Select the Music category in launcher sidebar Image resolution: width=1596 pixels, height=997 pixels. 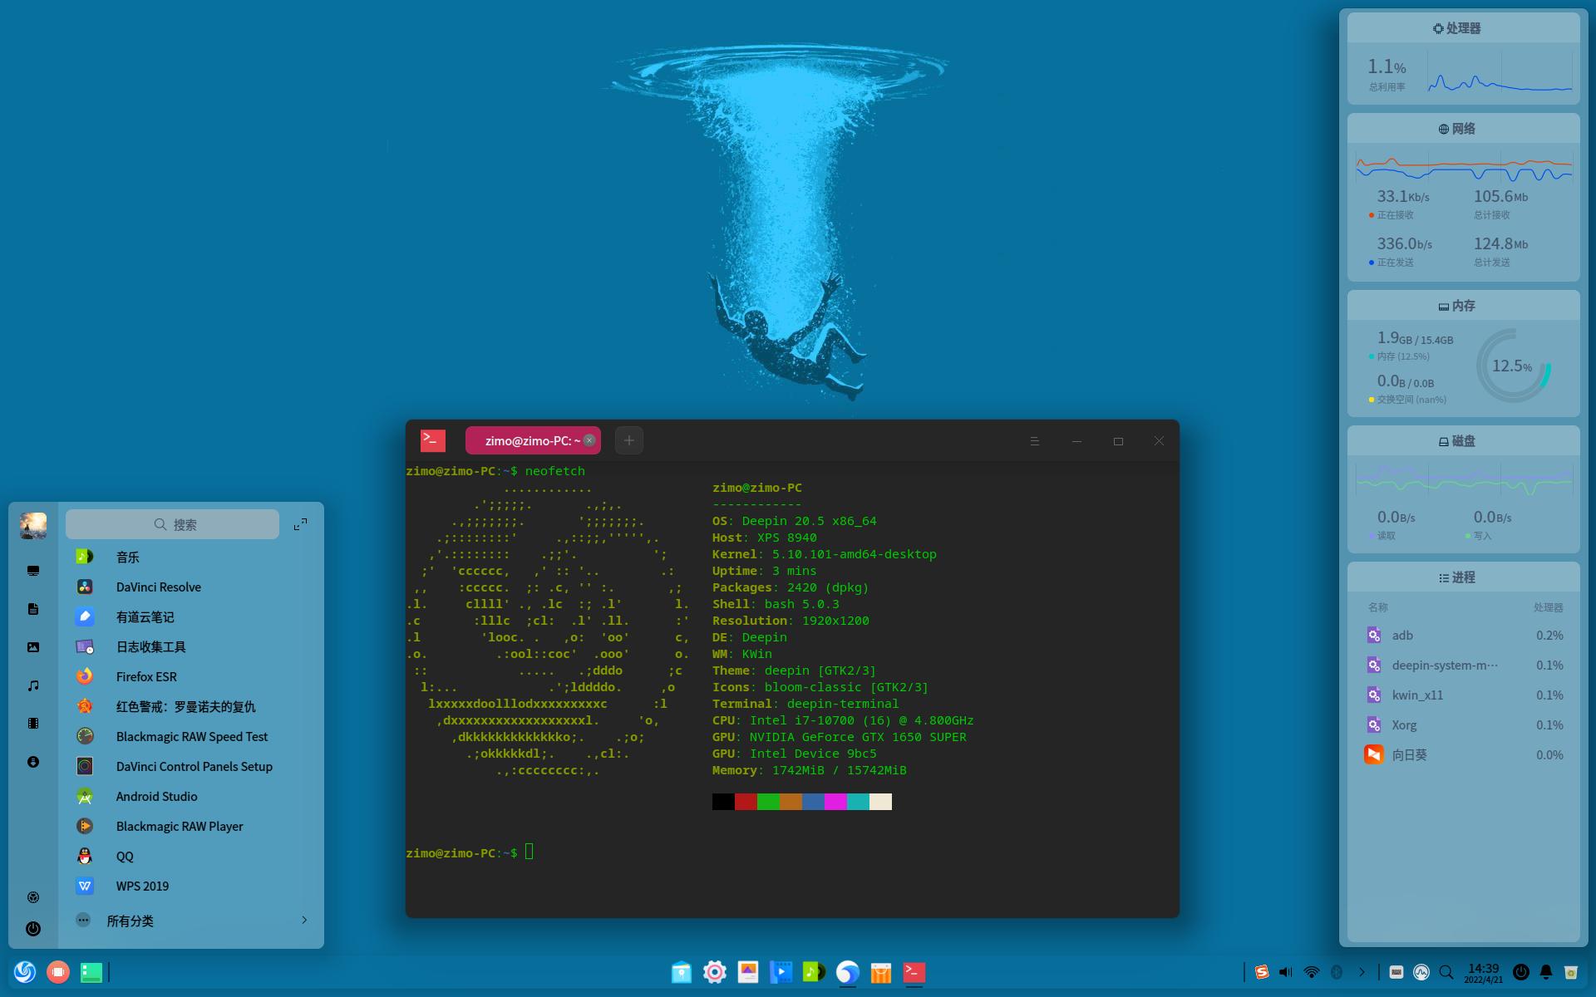(33, 685)
